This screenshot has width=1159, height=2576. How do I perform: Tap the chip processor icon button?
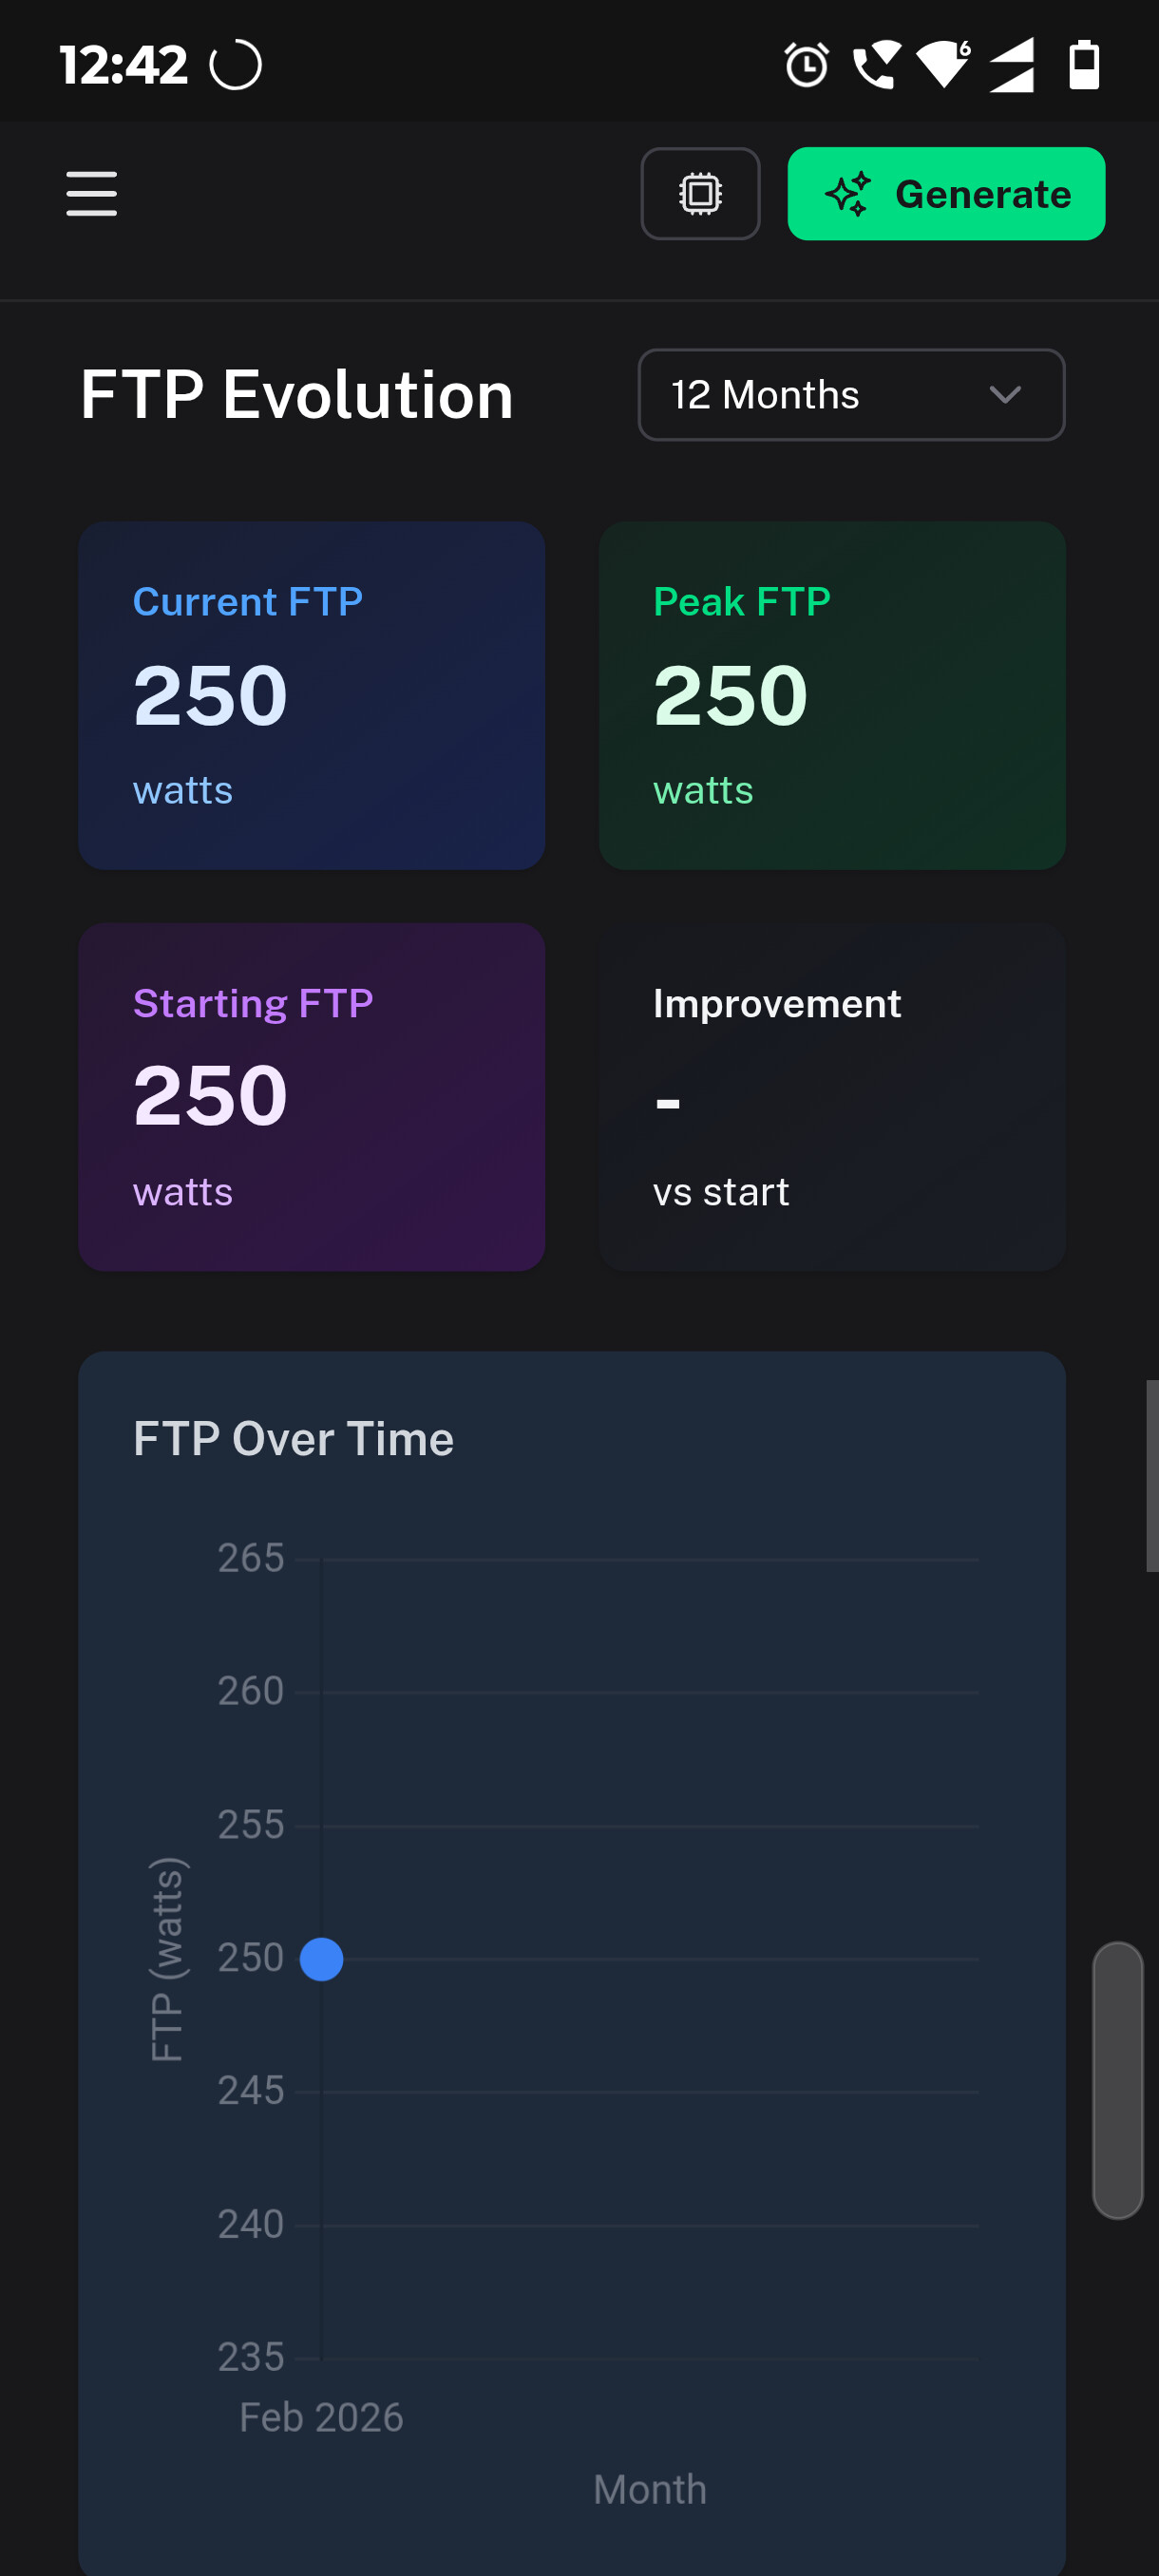pyautogui.click(x=700, y=194)
